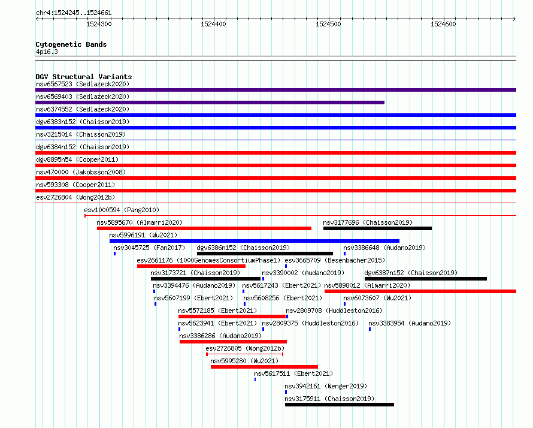533x428 pixels.
Task: Click the 4p16.3 cytogenetic band label
Action: click(x=47, y=52)
